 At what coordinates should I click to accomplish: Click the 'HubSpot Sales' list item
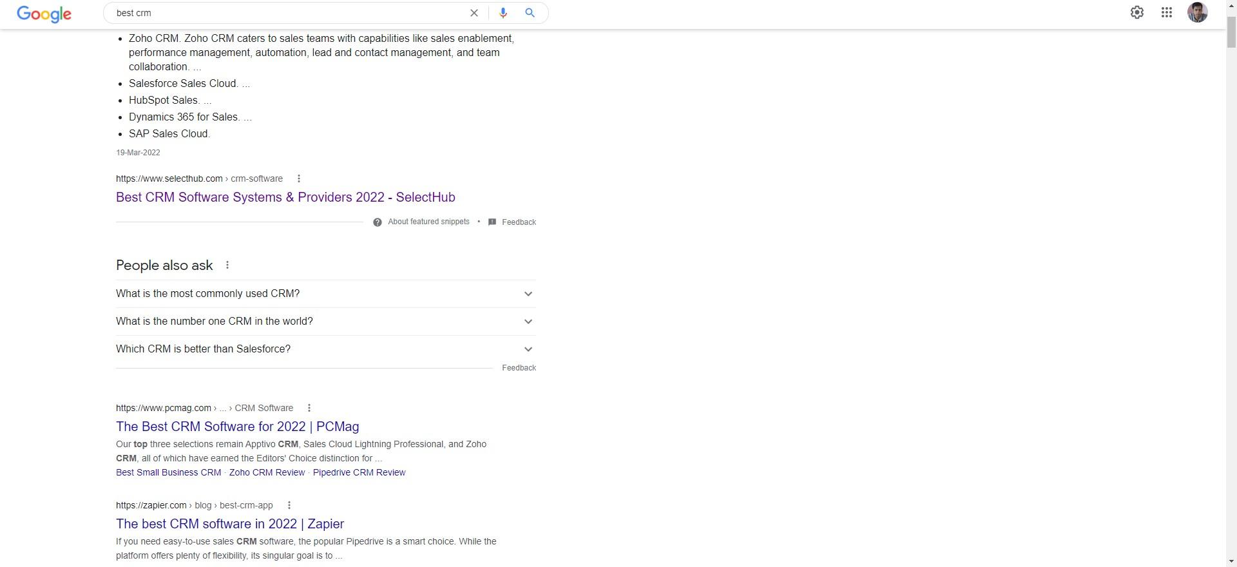(x=170, y=101)
